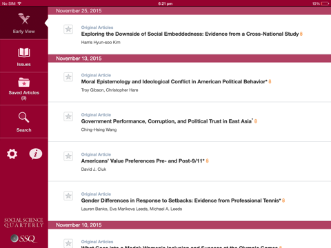
Task: Open the Moral Epistemology and Ideological Conflict article
Action: coord(174,82)
